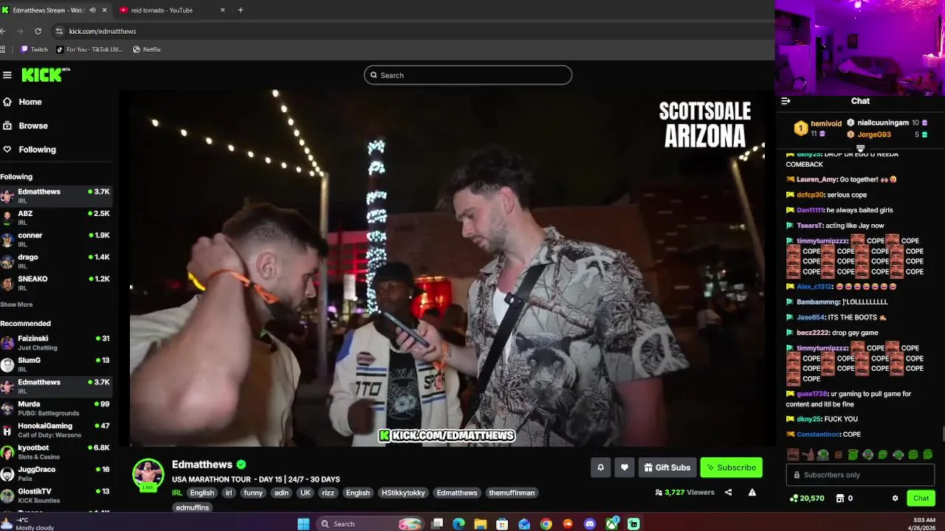The image size is (945, 531).
Task: Expand the gift leaderboard chevron
Action: coord(860,148)
